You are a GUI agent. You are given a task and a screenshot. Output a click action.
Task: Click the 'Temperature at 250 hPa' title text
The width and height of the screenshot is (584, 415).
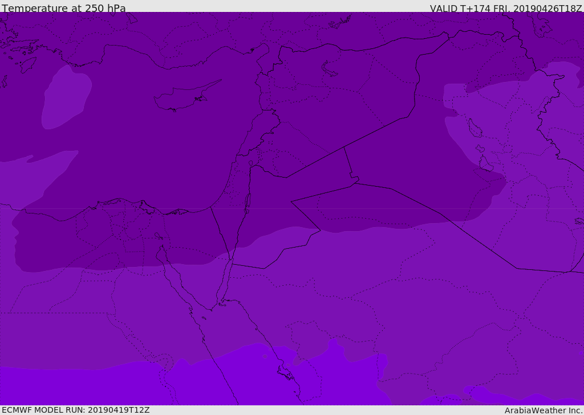(x=64, y=8)
